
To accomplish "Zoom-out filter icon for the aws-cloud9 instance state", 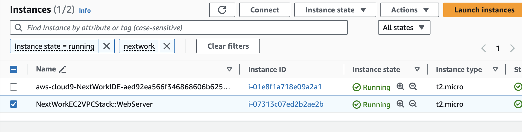I will pyautogui.click(x=413, y=86).
